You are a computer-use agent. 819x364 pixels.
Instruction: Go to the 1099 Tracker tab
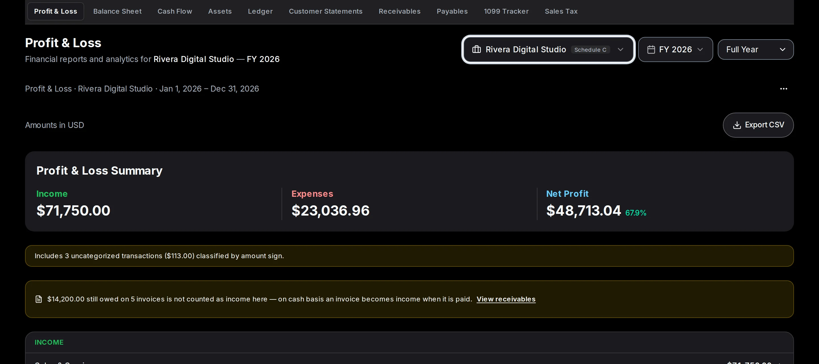coord(506,11)
